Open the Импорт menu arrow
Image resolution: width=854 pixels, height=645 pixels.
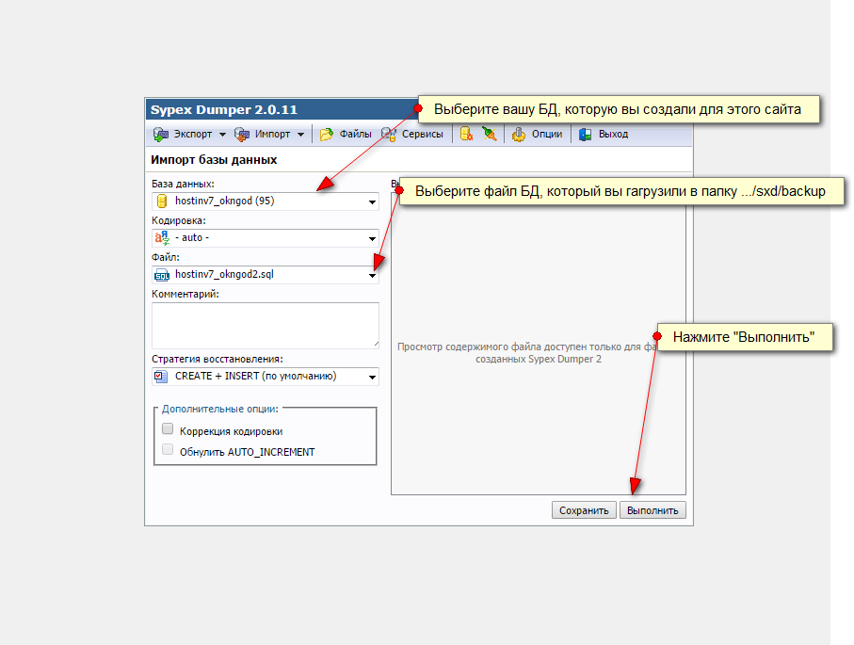pos(300,135)
